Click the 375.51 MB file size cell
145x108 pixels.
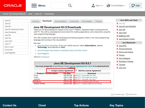click(x=68, y=82)
